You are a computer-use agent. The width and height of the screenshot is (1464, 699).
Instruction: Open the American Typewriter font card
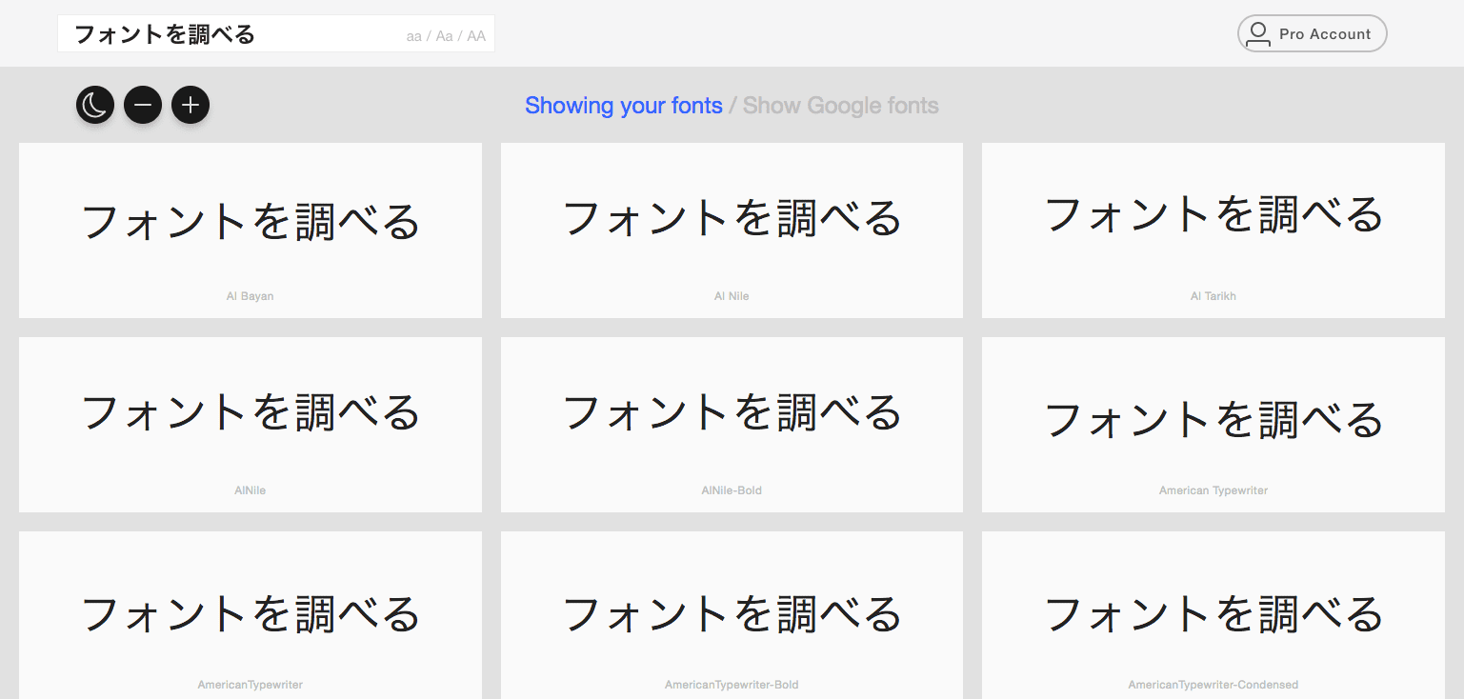(1213, 425)
